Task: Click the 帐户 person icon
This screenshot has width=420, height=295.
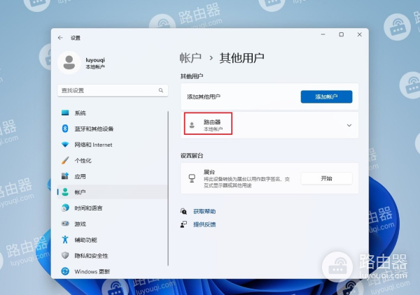Action: click(65, 192)
